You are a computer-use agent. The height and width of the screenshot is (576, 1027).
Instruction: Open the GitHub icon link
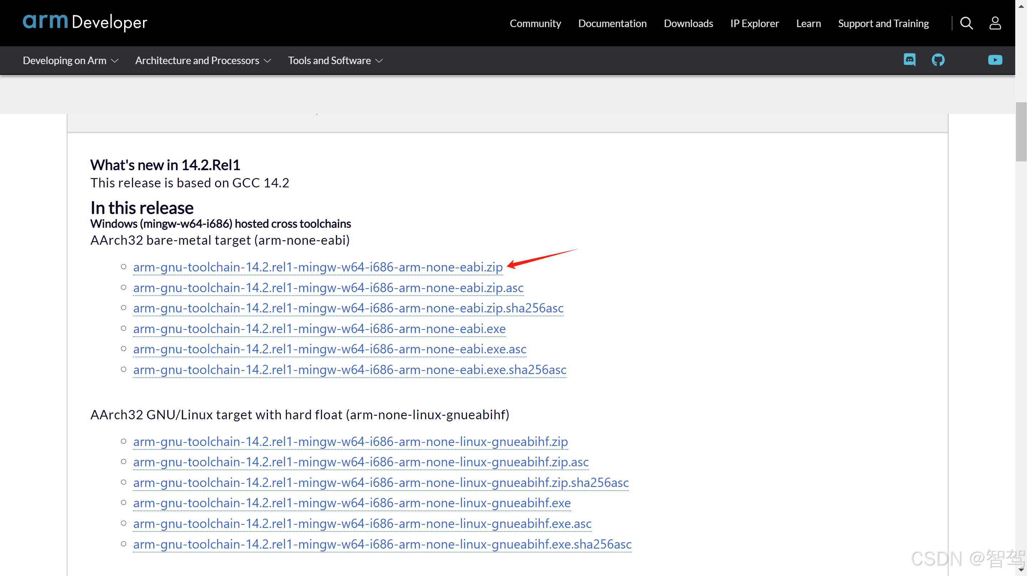click(x=938, y=60)
